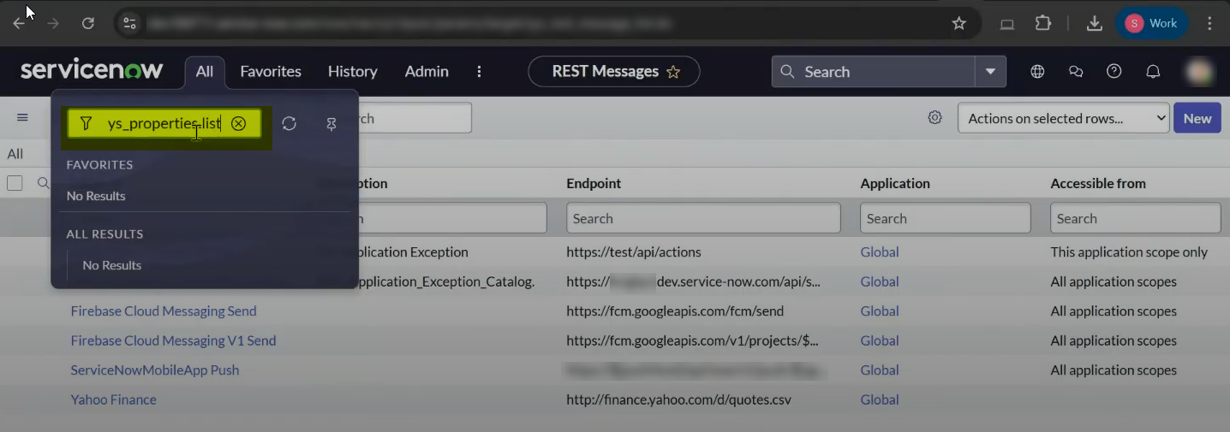The image size is (1230, 432).
Task: Open the Favorites menu
Action: [271, 72]
